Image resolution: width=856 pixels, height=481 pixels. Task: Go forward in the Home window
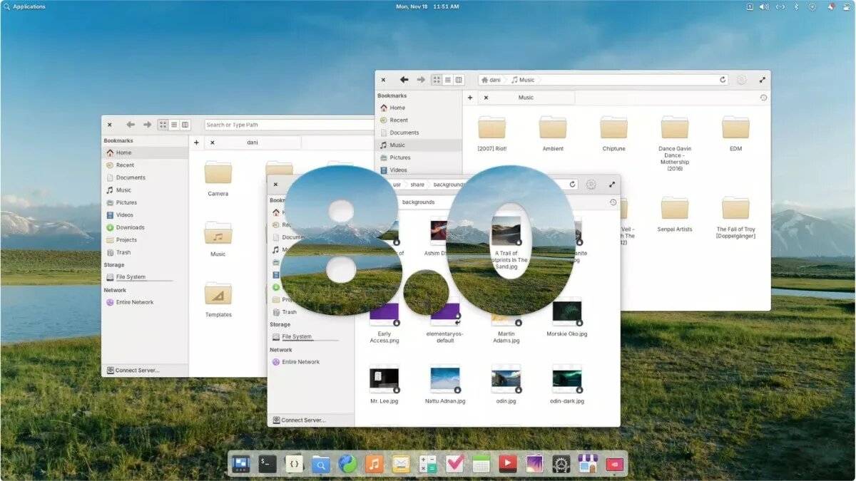(x=147, y=125)
